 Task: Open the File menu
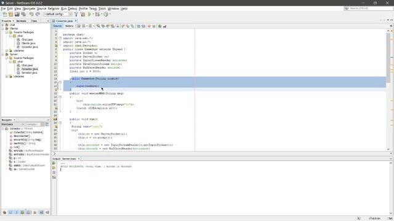(x=3, y=9)
